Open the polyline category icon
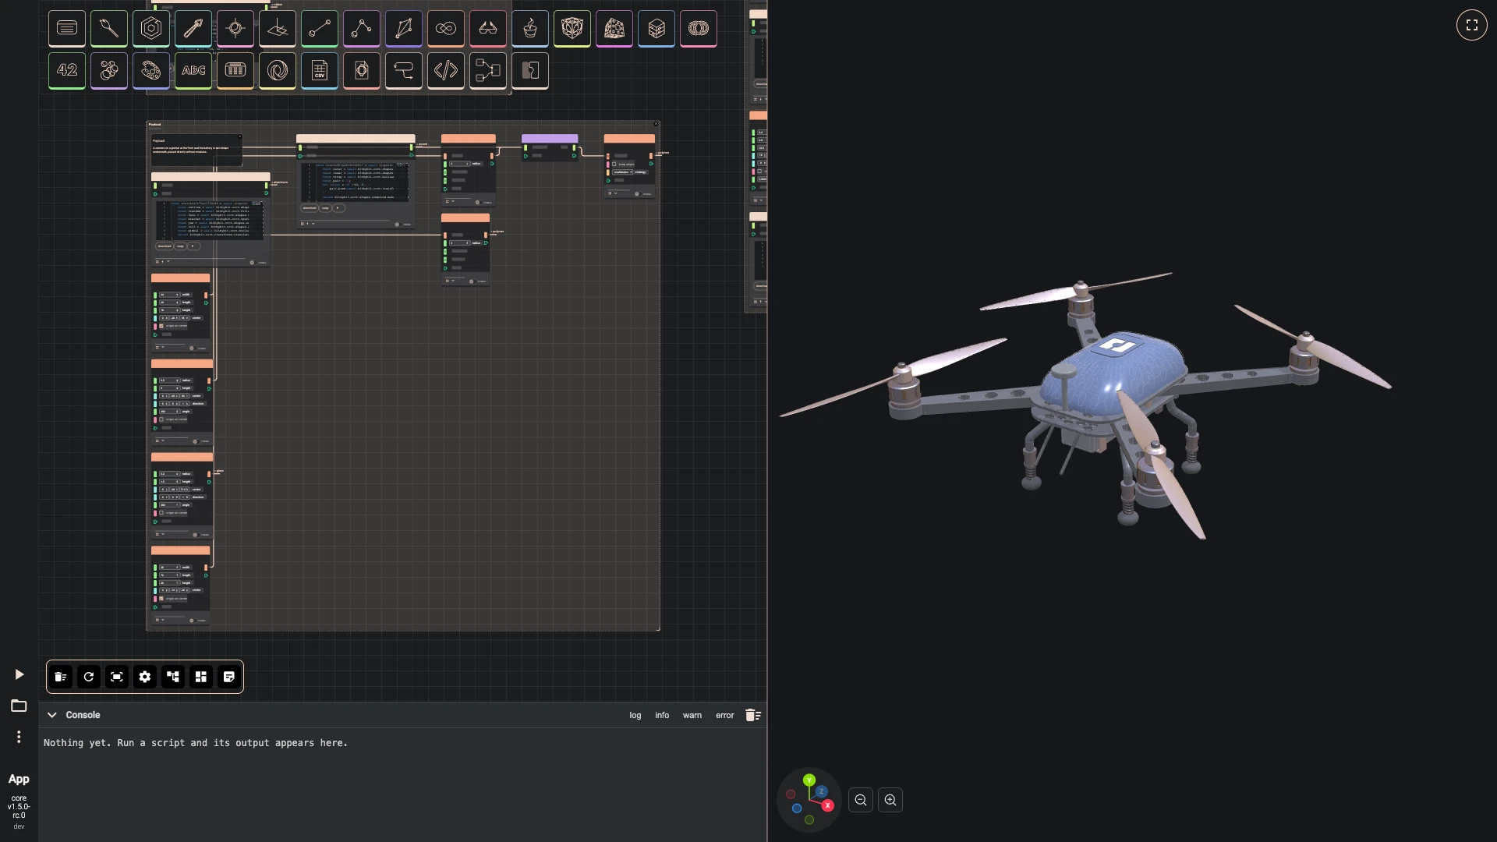The image size is (1497, 842). [362, 29]
